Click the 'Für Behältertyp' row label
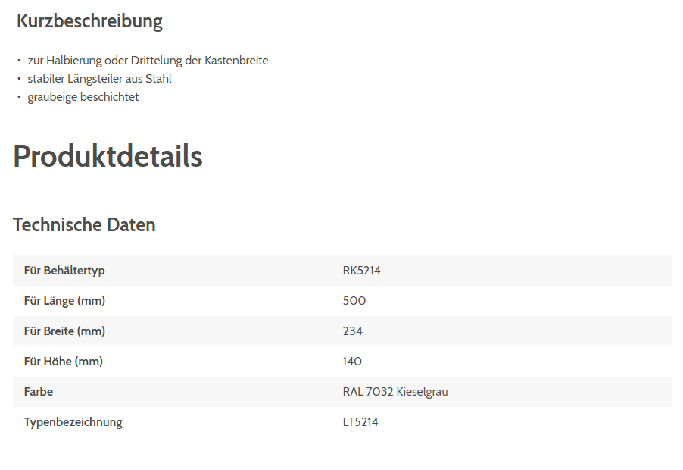The image size is (683, 470). tap(64, 271)
